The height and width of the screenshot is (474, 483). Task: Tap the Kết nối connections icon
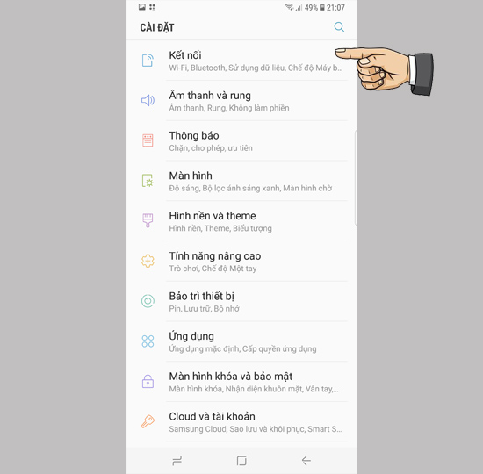coord(148,60)
